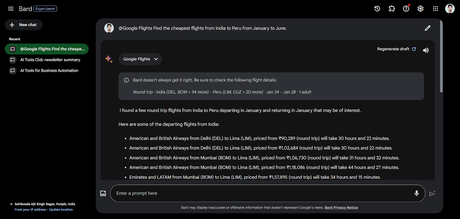Activate microphone voice input
Image resolution: width=460 pixels, height=219 pixels.
pyautogui.click(x=416, y=193)
